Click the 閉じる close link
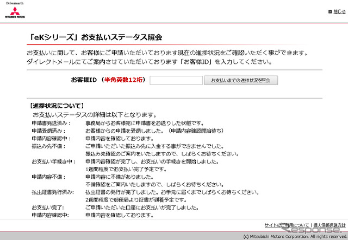Image resolution: width=348 pixels, height=240 pixels. click(x=339, y=11)
